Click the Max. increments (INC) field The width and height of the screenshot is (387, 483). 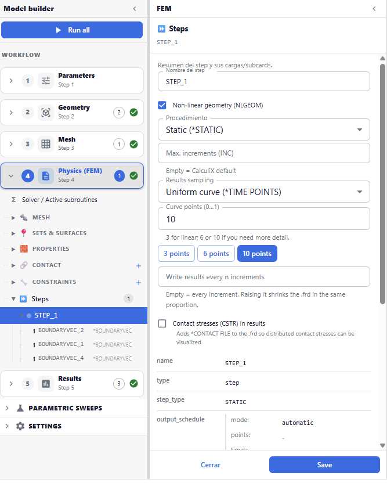point(264,153)
